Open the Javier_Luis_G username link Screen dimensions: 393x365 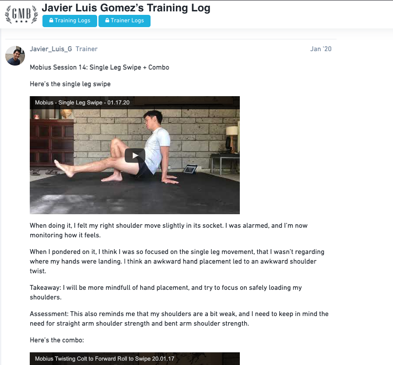tap(51, 49)
